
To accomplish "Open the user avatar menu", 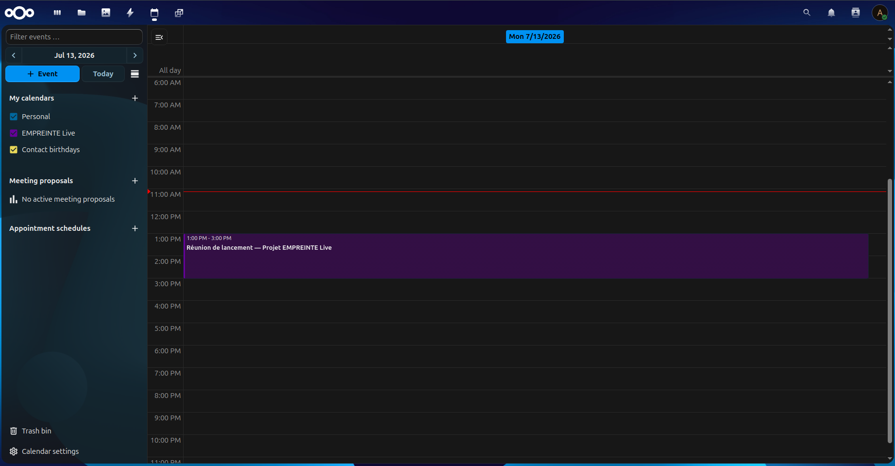I will [880, 13].
